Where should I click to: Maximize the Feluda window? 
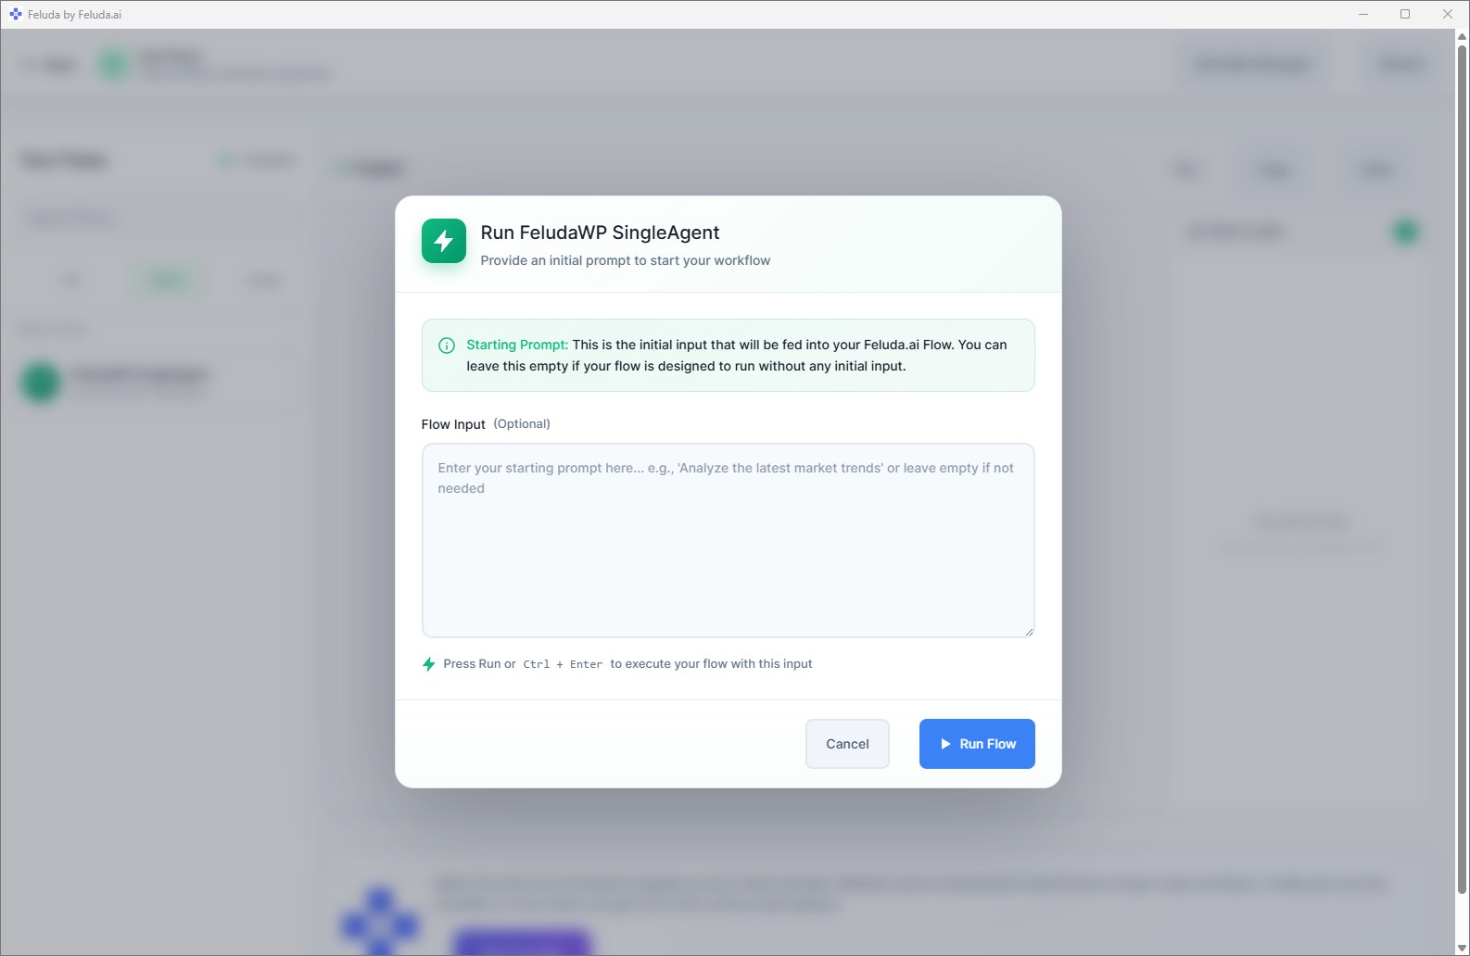pyautogui.click(x=1405, y=15)
